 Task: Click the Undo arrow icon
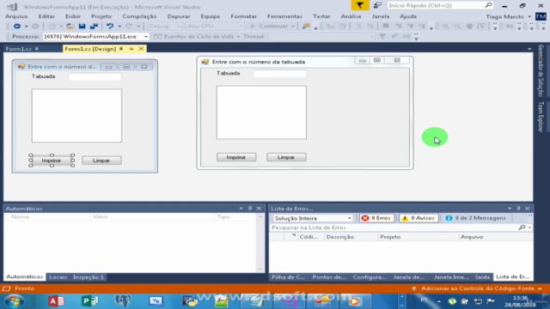pyautogui.click(x=110, y=27)
